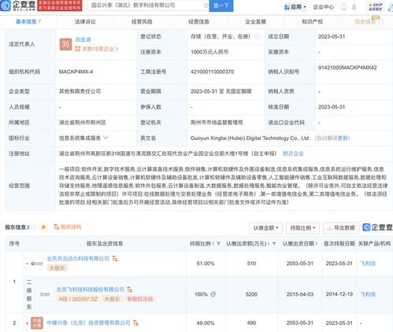Open the 持股比例 filter dropdown
This screenshot has width=393, height=332.
click(302, 228)
